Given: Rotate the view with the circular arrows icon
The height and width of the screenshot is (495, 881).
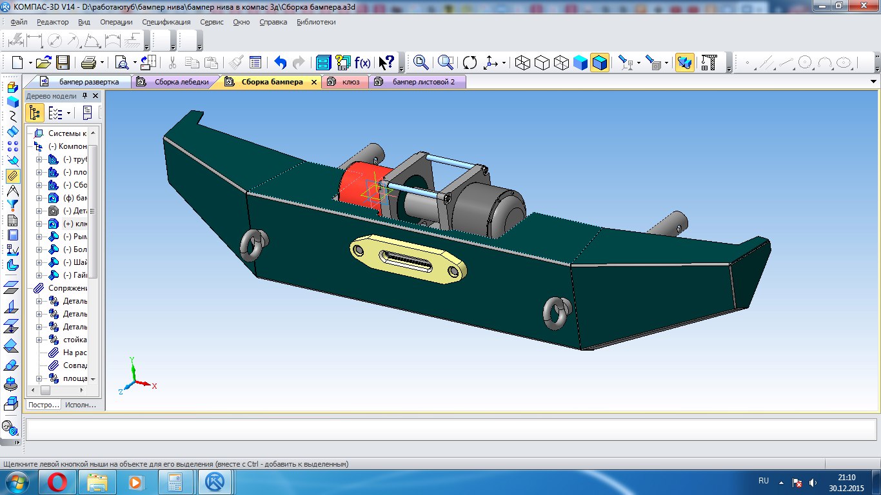Looking at the screenshot, I should tap(470, 63).
